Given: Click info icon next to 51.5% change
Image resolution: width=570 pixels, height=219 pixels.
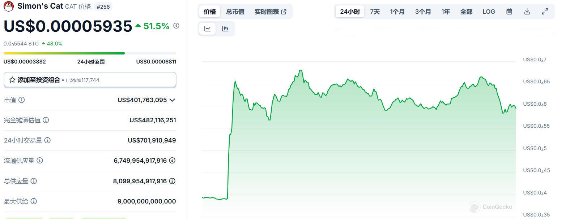Looking at the screenshot, I should click(176, 26).
